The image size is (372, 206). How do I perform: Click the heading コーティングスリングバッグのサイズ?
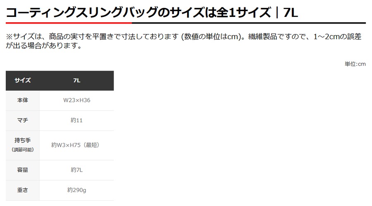pos(105,12)
